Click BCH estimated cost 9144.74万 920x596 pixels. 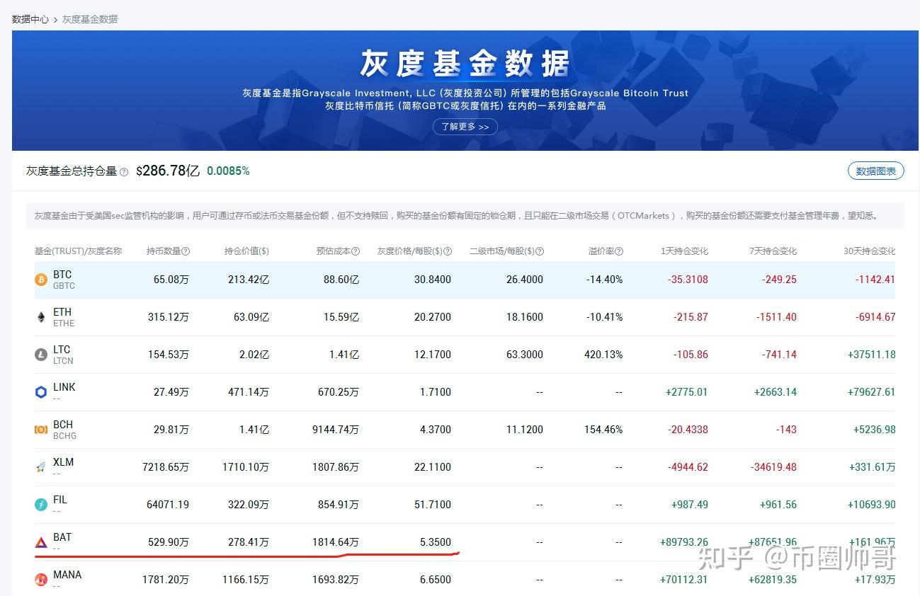coord(336,430)
